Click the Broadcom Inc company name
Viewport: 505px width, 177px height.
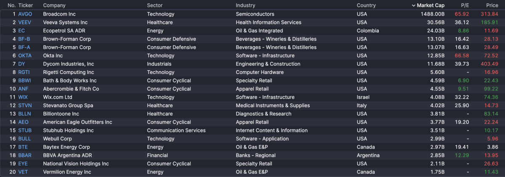tap(59, 14)
